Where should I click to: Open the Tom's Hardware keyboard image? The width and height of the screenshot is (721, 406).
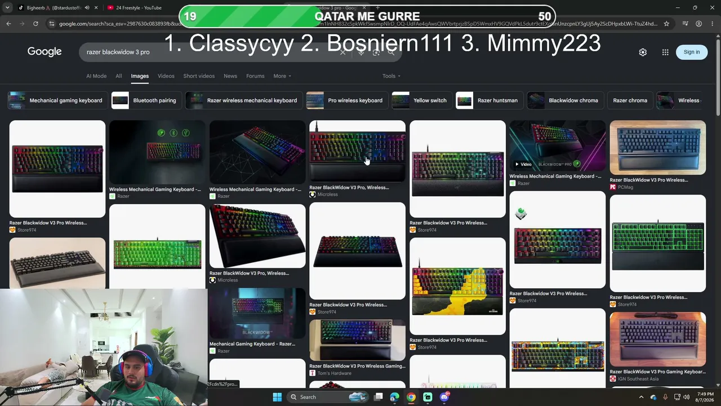(x=357, y=340)
